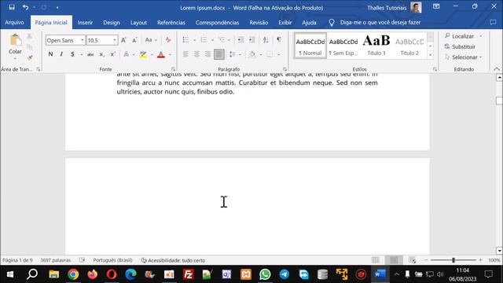Apply Título 1 style
The height and width of the screenshot is (283, 503).
point(376,46)
